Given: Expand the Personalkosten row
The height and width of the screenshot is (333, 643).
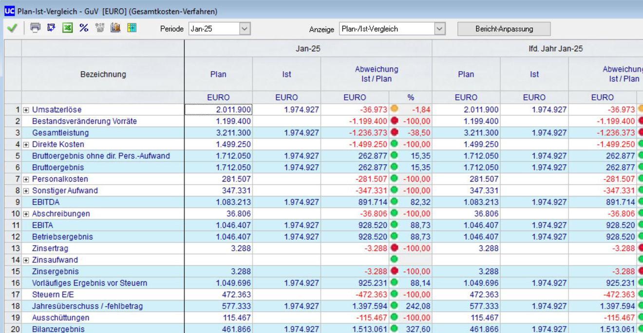Looking at the screenshot, I should [x=26, y=179].
